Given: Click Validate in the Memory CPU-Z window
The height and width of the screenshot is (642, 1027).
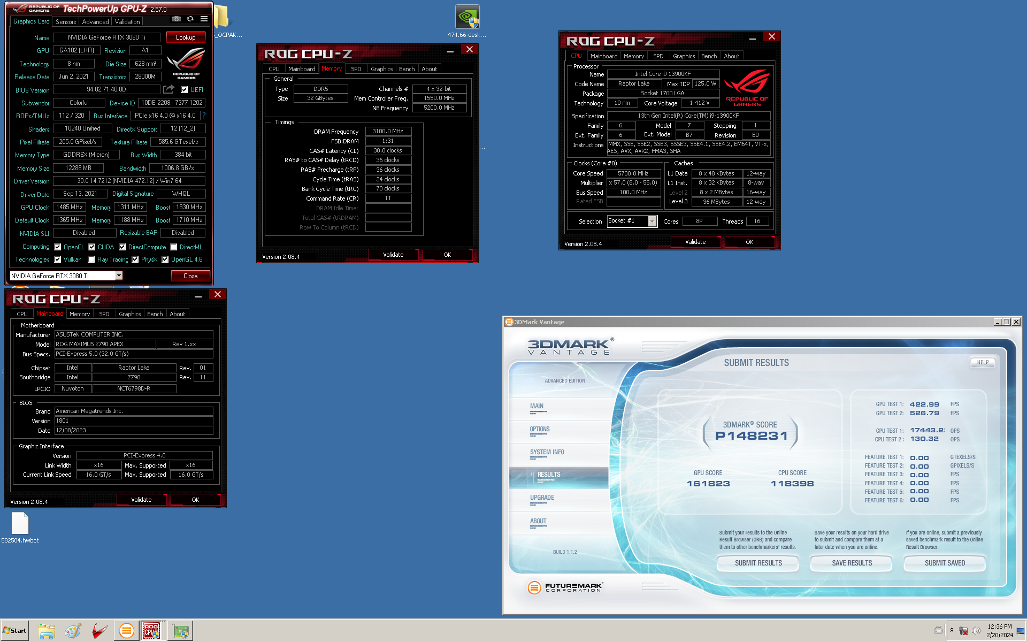Looking at the screenshot, I should click(x=393, y=255).
